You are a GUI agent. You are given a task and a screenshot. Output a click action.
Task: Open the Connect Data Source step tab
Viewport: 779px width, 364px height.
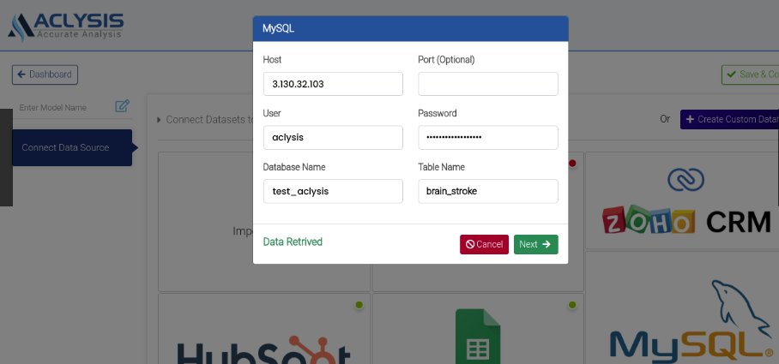[x=72, y=147]
